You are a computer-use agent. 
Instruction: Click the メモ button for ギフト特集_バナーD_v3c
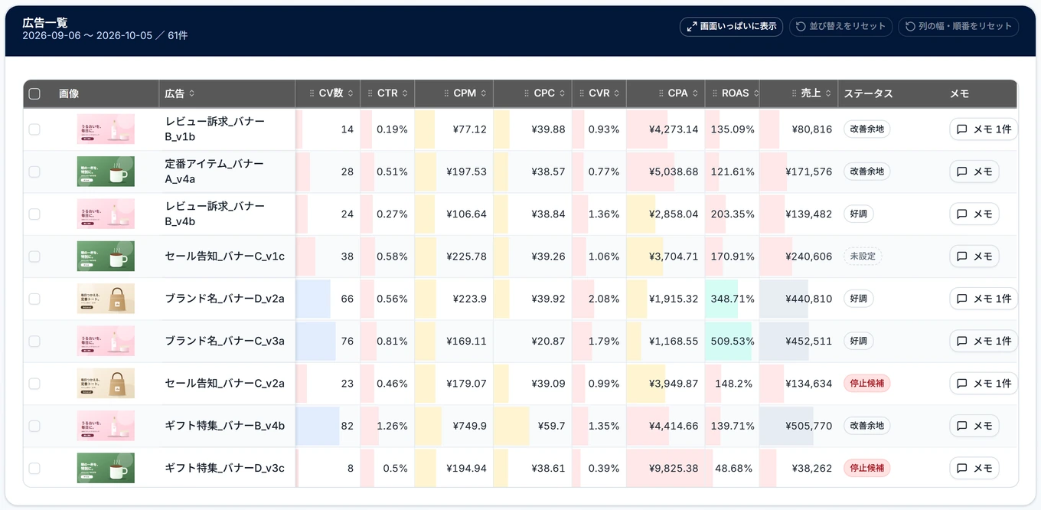tap(974, 468)
